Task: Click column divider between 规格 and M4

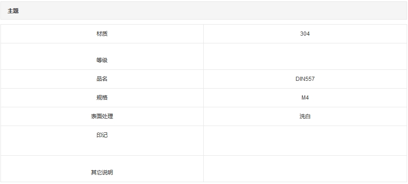Action: (204, 98)
